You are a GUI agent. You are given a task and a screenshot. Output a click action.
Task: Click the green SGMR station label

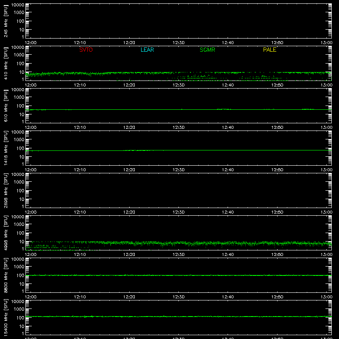[207, 50]
